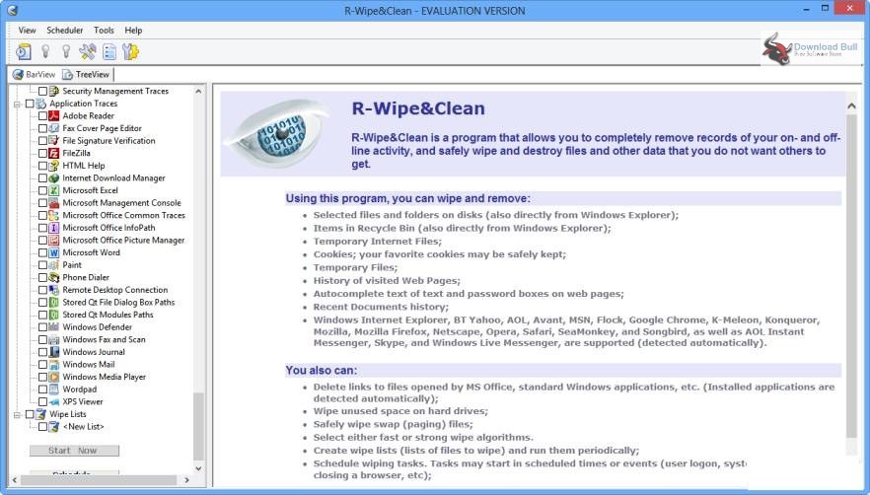The height and width of the screenshot is (495, 870).
Task: Check the Microsoft Word checkbox
Action: [42, 252]
